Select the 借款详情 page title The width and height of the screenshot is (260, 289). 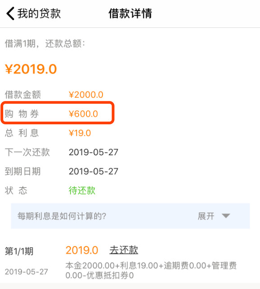click(x=130, y=13)
